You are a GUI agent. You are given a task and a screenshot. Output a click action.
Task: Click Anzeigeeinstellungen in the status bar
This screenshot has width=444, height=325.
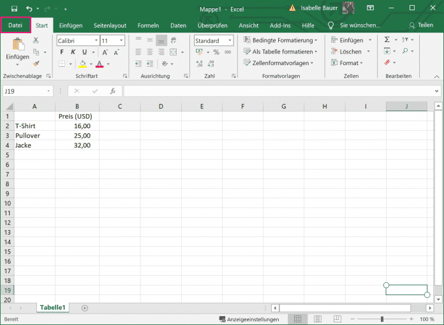click(x=249, y=319)
